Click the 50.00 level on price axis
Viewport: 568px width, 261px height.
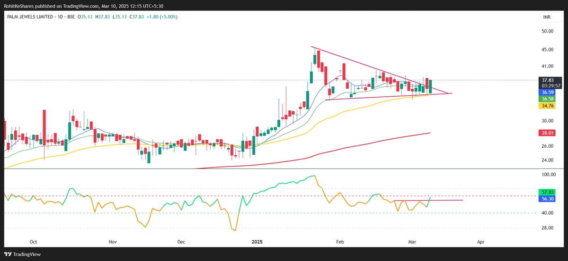tap(548, 31)
